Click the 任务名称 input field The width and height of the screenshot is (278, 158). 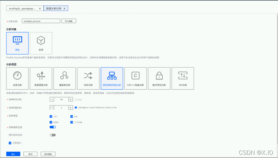click(x=41, y=21)
